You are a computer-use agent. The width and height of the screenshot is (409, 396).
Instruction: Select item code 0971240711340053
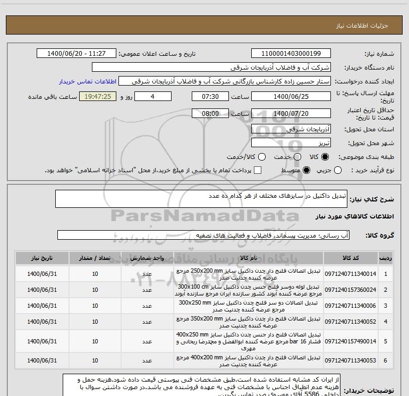click(x=351, y=360)
